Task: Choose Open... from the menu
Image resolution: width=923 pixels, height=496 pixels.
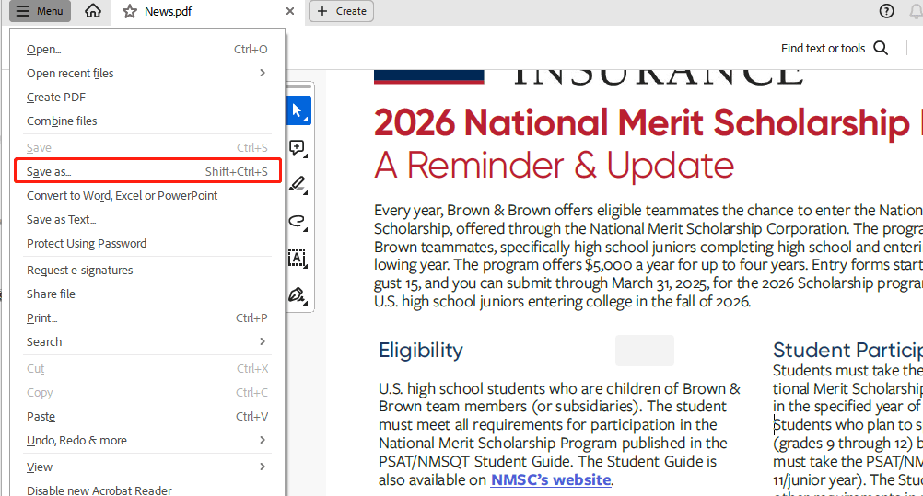Action: coord(146,50)
